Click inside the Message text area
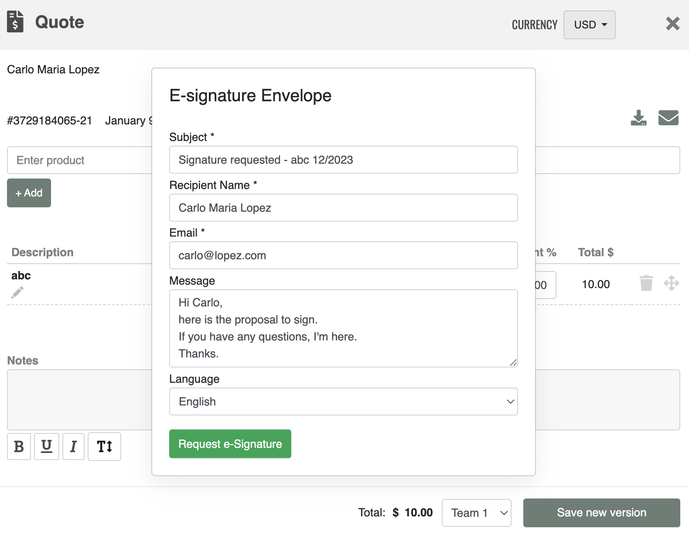 coord(343,328)
